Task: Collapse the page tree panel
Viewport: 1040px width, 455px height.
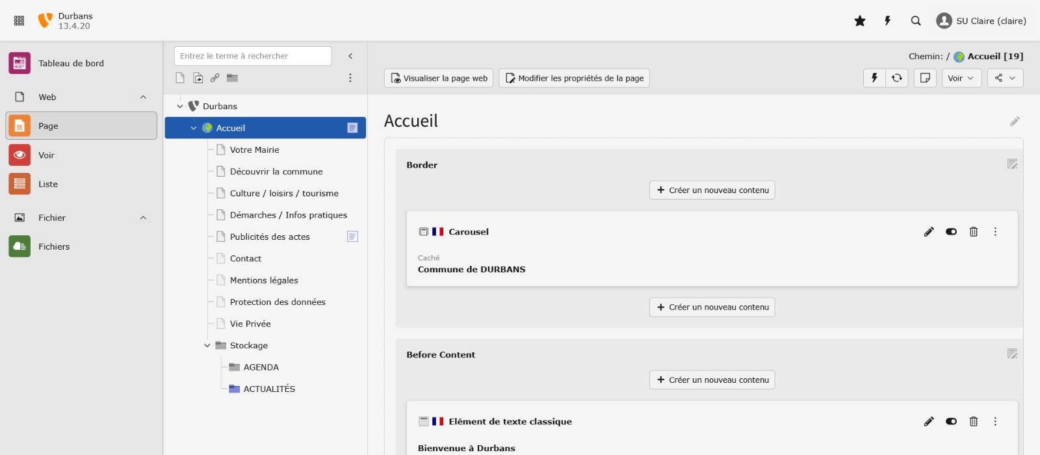Action: coord(350,56)
